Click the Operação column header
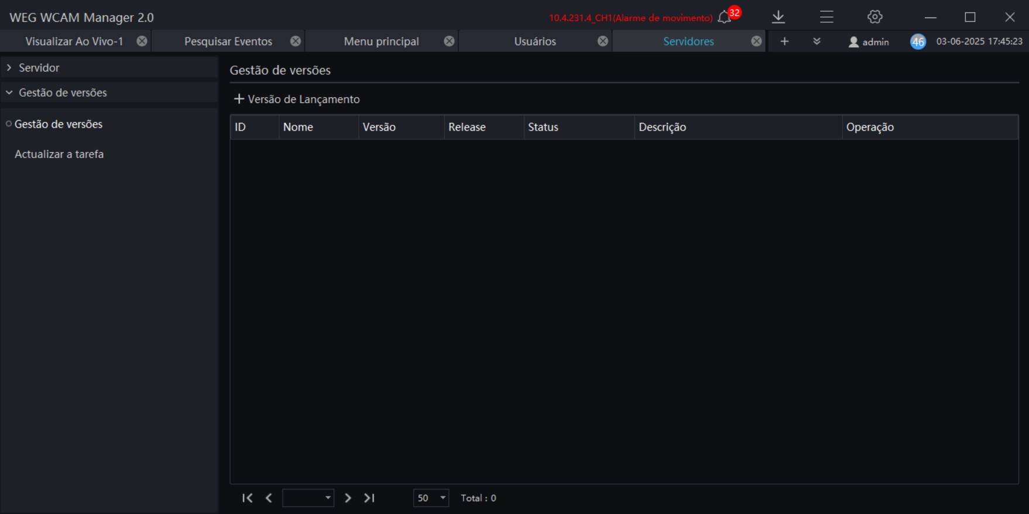The width and height of the screenshot is (1029, 514). 930,127
